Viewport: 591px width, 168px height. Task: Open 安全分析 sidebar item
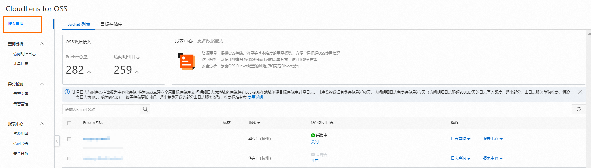click(x=21, y=154)
